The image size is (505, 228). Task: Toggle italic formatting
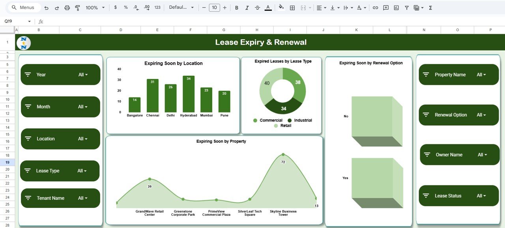click(x=247, y=7)
